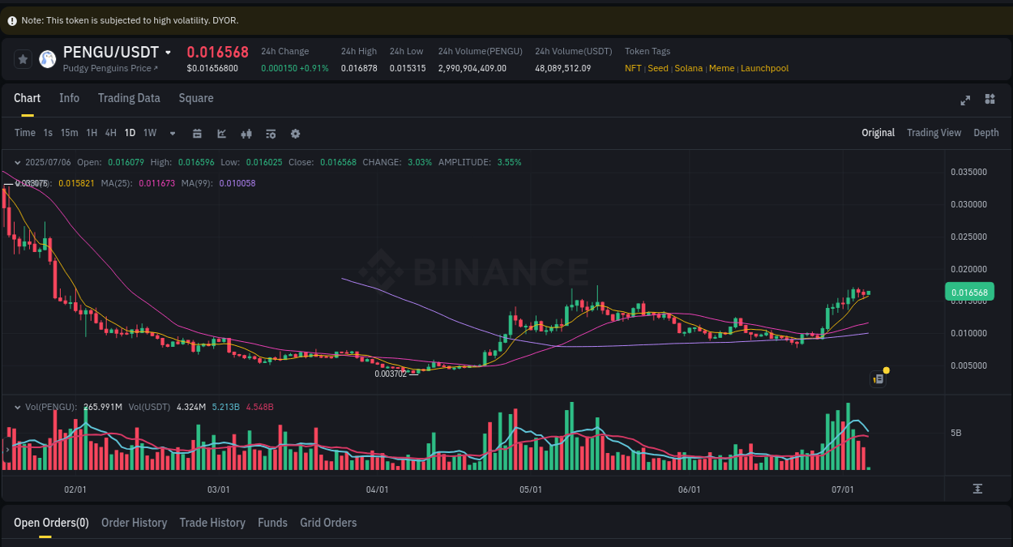
Task: Expand the chart to fullscreen
Action: [965, 100]
